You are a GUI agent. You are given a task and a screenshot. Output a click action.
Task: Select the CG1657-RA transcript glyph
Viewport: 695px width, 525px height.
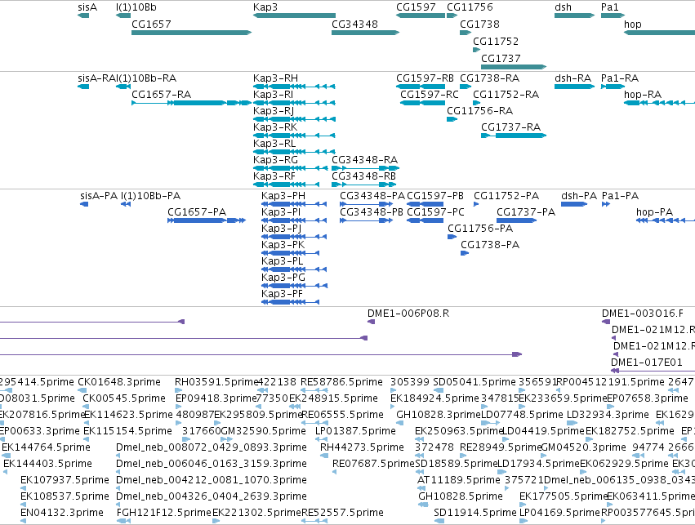click(x=191, y=103)
